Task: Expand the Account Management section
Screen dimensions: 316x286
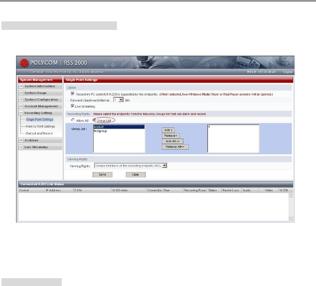Action: (x=21, y=106)
